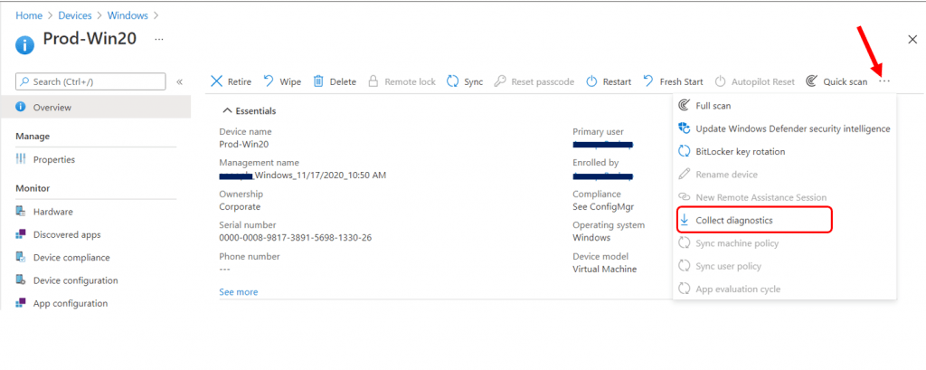Click the Full scan icon in menu
Screen dimensions: 926x370
click(x=685, y=106)
